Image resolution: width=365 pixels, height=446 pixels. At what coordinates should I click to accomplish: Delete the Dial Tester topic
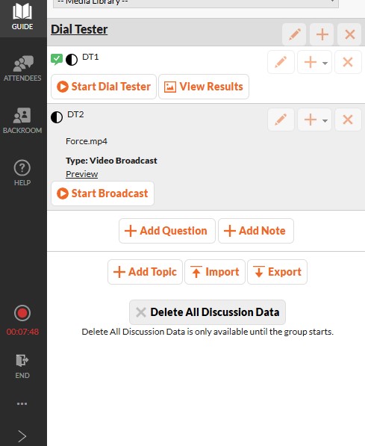(x=349, y=34)
